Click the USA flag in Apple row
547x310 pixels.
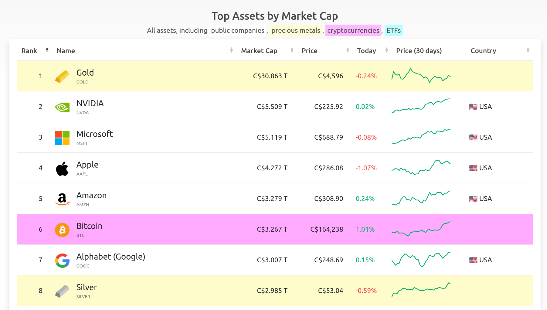pyautogui.click(x=473, y=168)
